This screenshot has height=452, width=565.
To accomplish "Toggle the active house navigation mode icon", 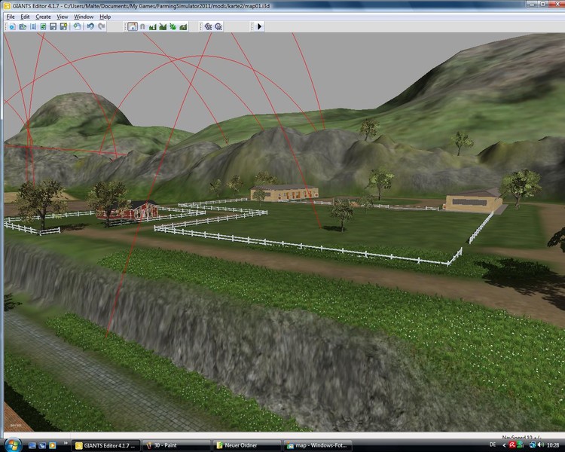I will tap(133, 26).
